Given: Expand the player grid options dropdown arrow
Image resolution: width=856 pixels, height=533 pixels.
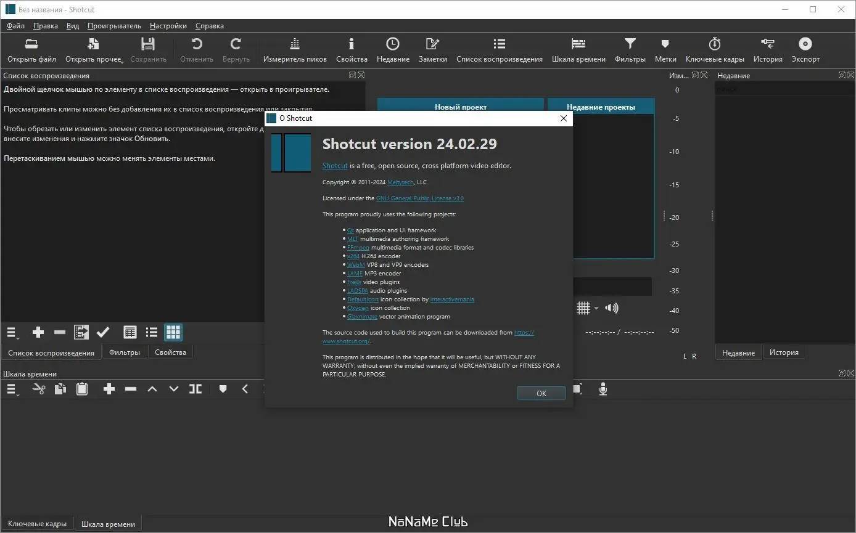Looking at the screenshot, I should point(596,309).
